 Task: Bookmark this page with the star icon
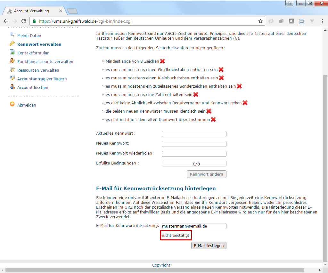260,21
